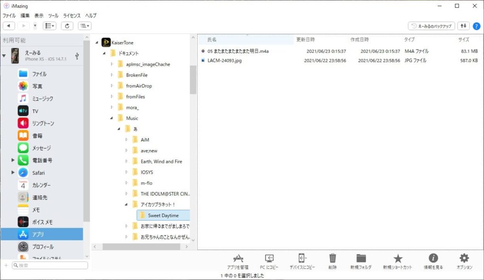The width and height of the screenshot is (484, 280).
Task: Open the view mode dropdown in toolbar
Action: [x=50, y=26]
